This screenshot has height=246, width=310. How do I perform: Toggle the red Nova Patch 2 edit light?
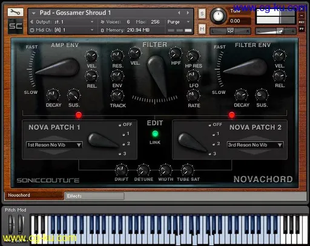(x=231, y=115)
